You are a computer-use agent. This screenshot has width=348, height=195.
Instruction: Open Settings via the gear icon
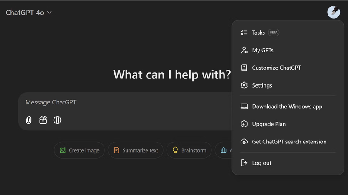click(244, 85)
